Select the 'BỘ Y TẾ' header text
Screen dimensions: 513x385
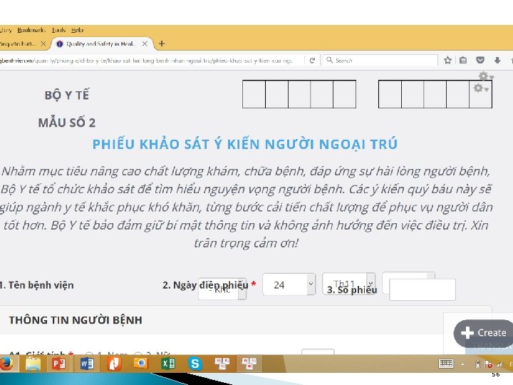[x=67, y=95]
